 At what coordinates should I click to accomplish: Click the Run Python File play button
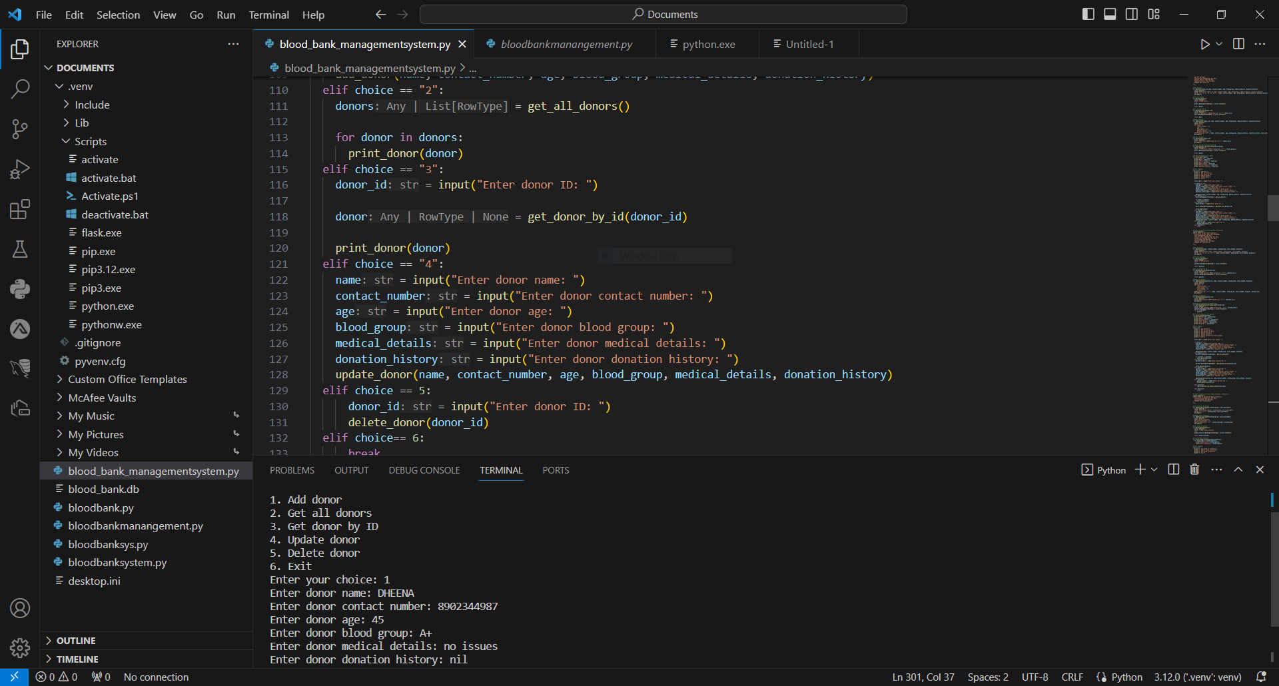click(x=1204, y=44)
